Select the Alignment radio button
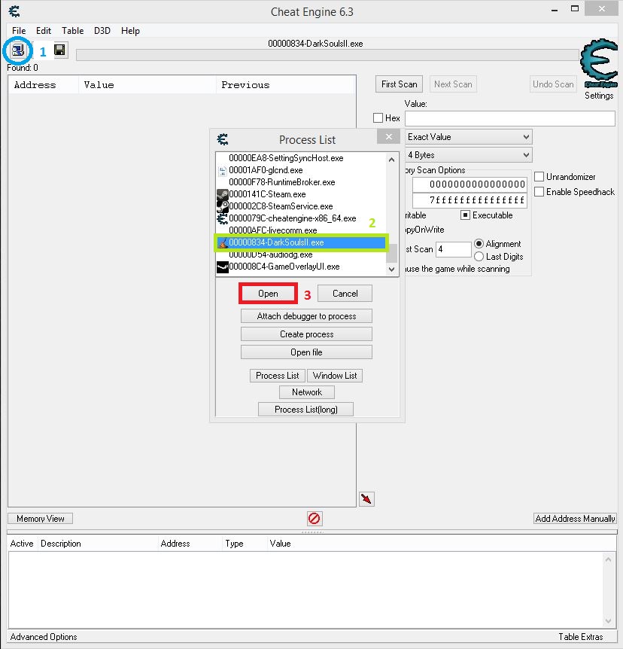Image resolution: width=623 pixels, height=649 pixels. (x=479, y=243)
